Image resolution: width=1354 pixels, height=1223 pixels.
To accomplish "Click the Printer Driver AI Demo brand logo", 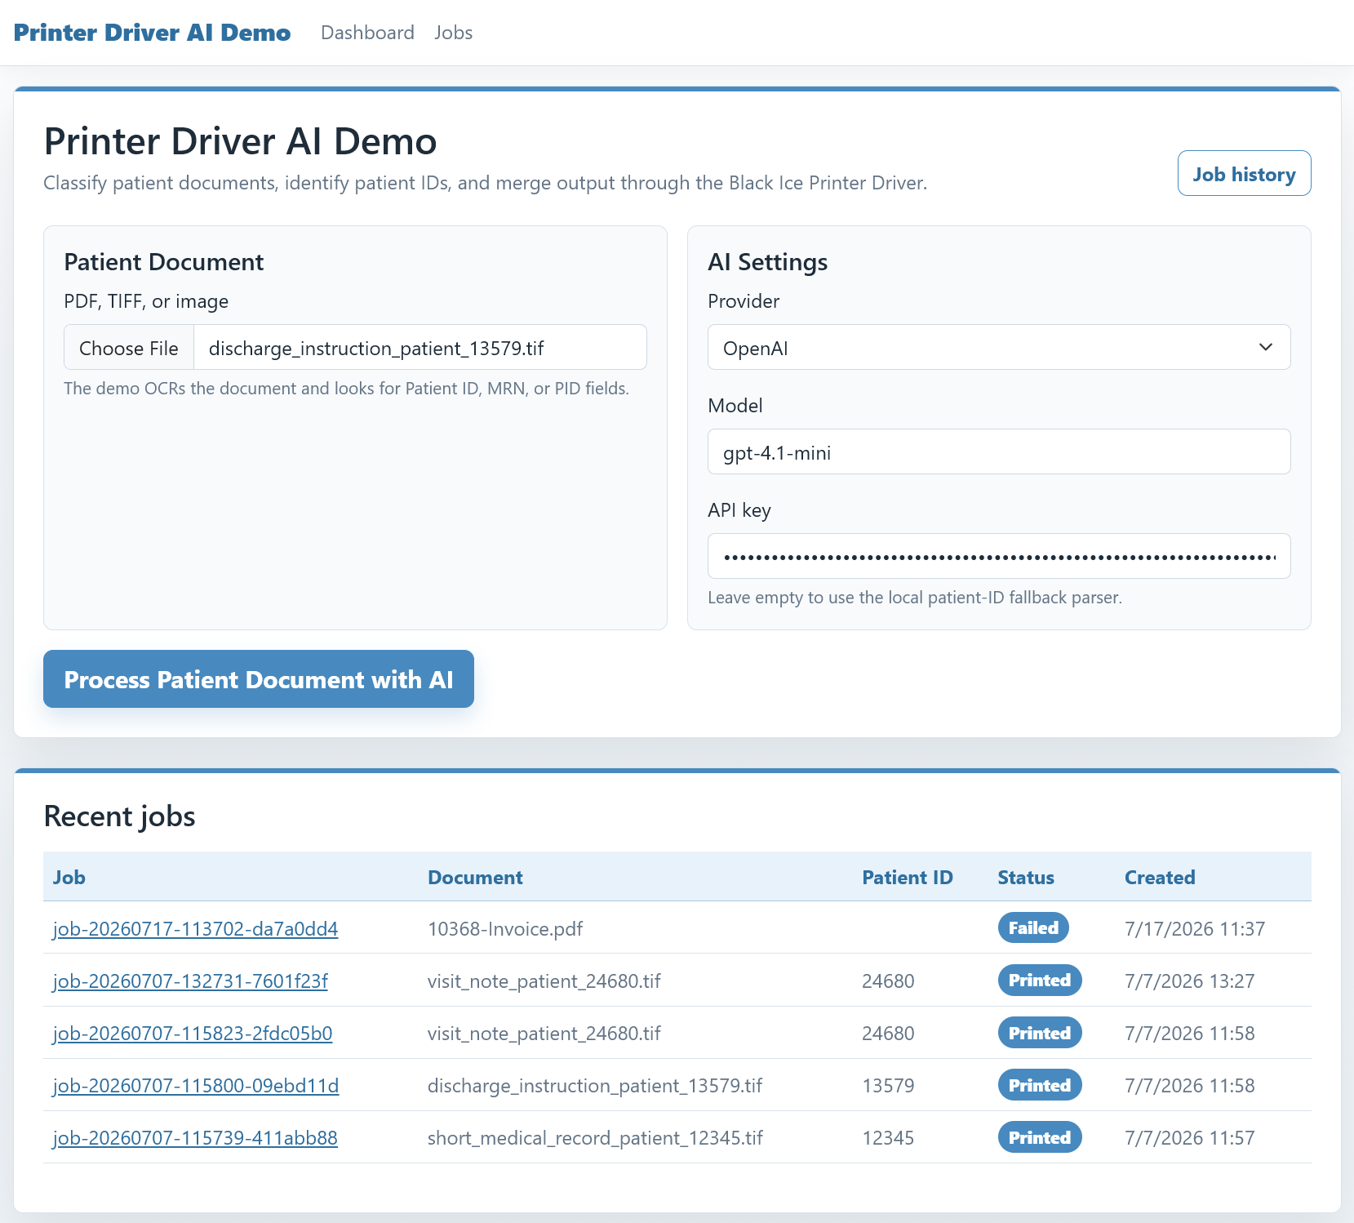I will (152, 33).
